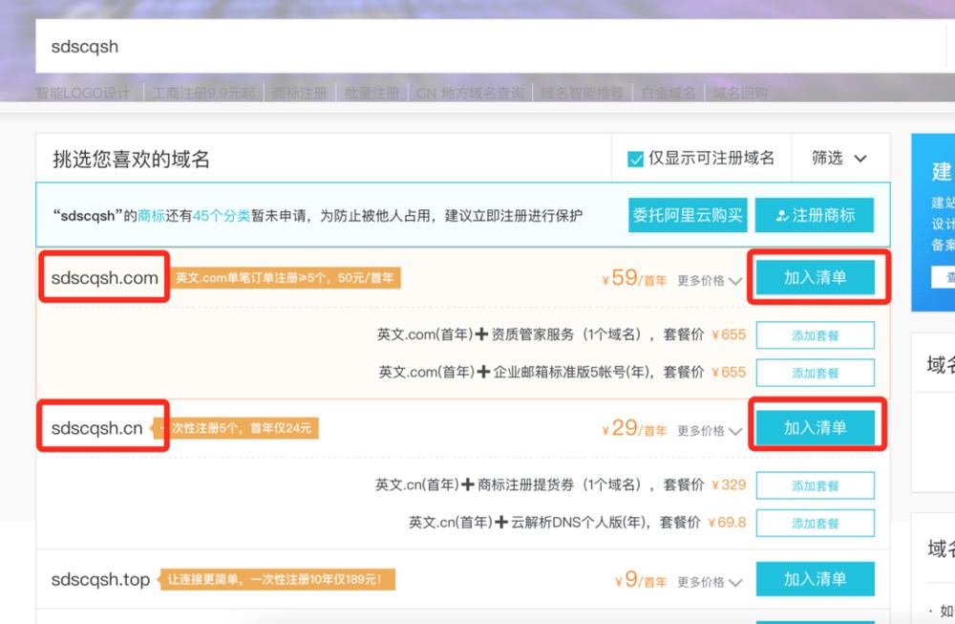This screenshot has width=955, height=624.
Task: Open 白金域名 in the top navigation
Action: click(668, 93)
